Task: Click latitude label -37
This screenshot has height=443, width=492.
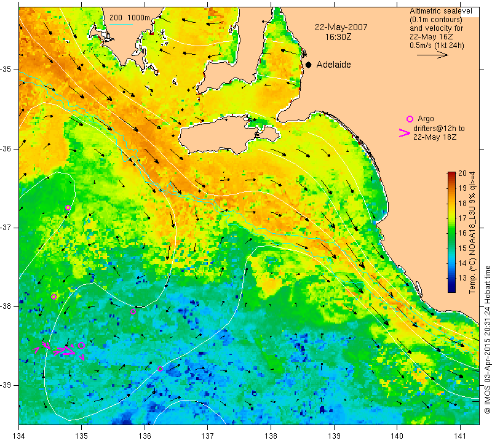Action: pos(6,227)
